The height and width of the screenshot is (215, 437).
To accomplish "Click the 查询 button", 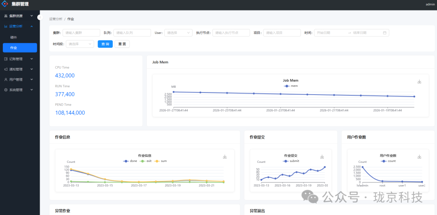I will point(105,44).
